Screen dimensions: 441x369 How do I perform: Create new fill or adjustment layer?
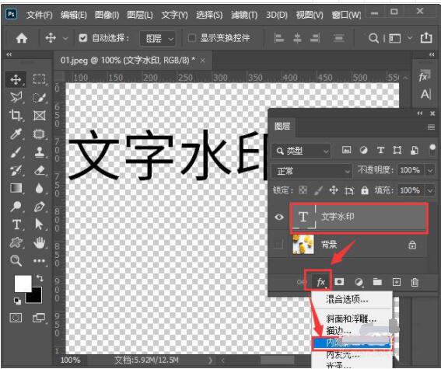point(359,282)
